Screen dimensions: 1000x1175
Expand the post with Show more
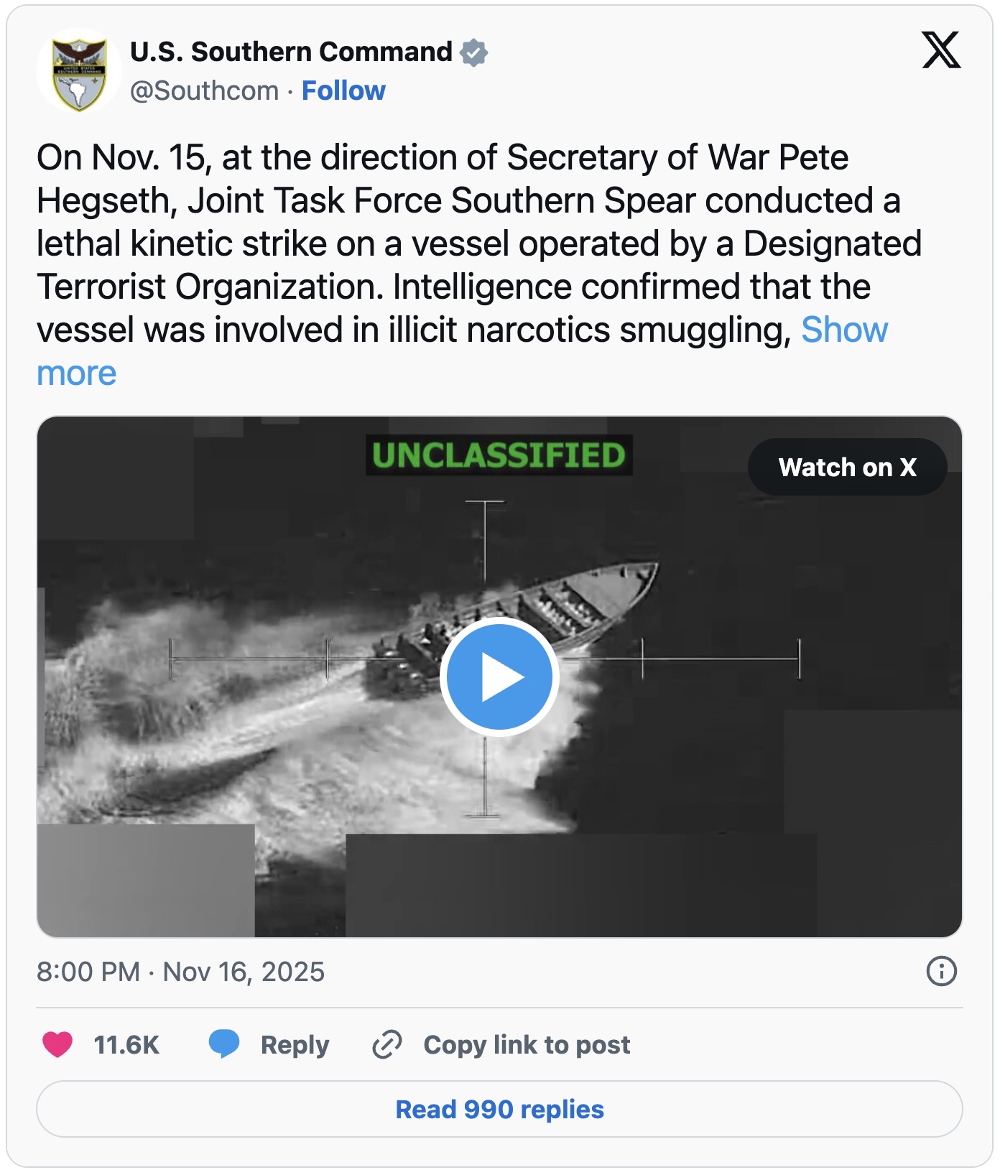tap(844, 330)
